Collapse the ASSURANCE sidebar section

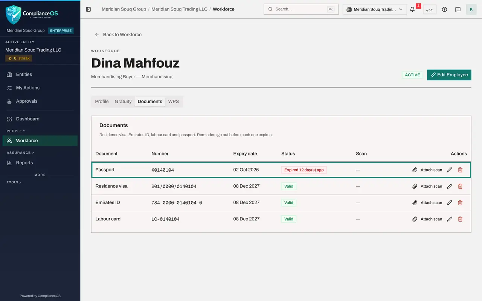[20, 153]
